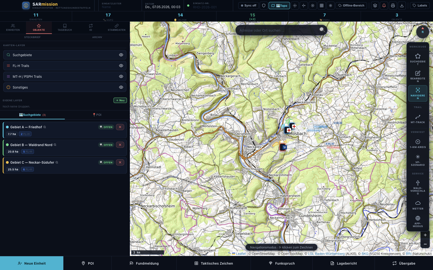
Task: Select the 1-km-Kreis tool
Action: click(x=418, y=144)
